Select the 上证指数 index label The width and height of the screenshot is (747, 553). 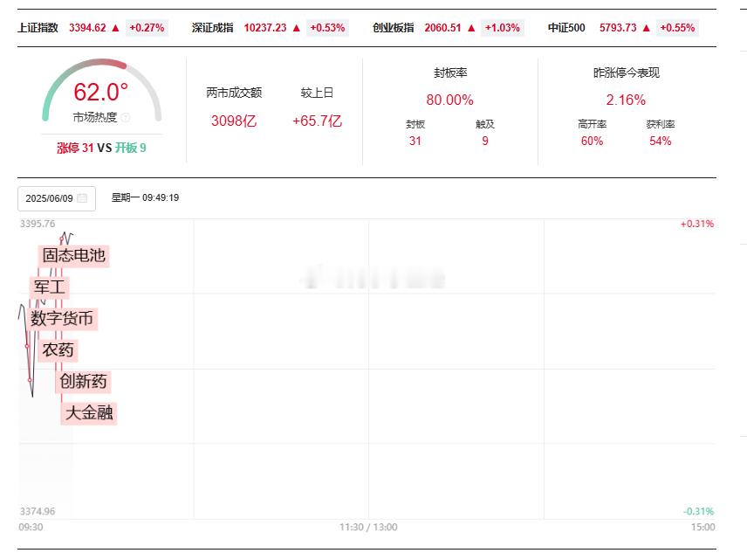tap(38, 28)
